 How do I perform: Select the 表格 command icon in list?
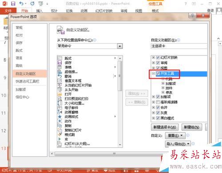pos(59,67)
